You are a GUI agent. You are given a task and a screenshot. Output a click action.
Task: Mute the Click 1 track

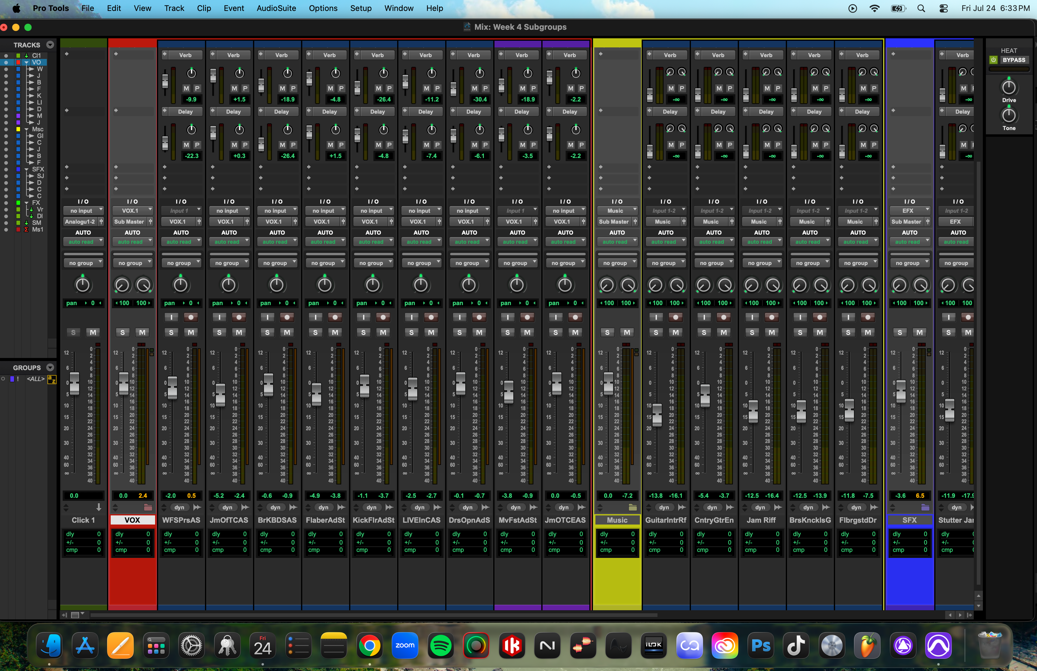coord(93,332)
